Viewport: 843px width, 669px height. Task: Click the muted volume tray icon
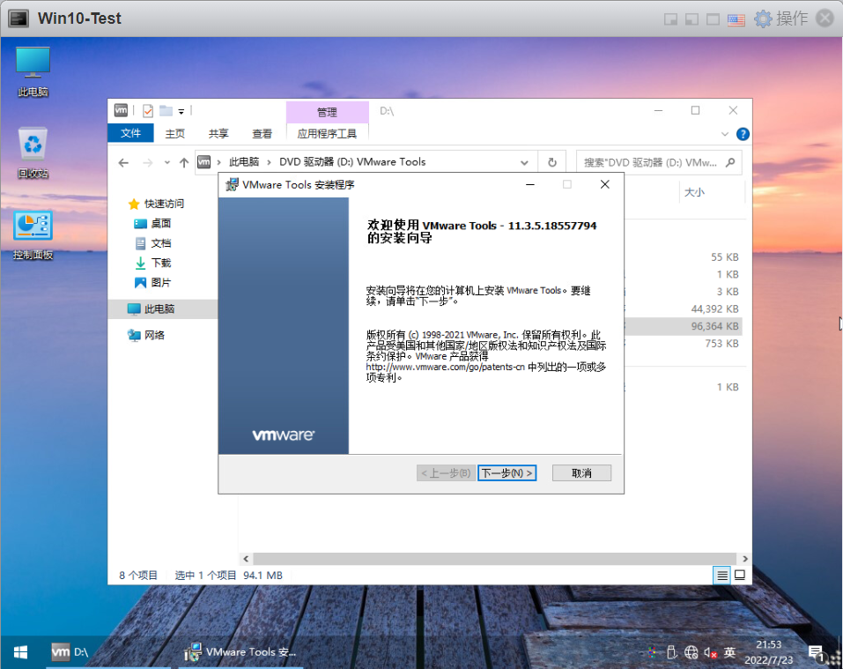(x=710, y=653)
